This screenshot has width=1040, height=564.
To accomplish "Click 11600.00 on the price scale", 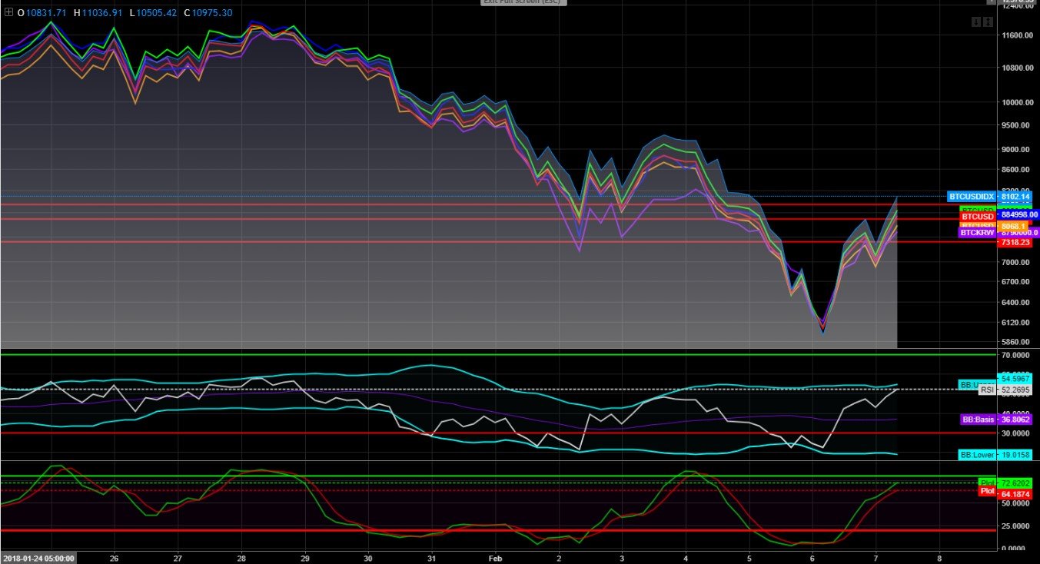I will click(1018, 35).
